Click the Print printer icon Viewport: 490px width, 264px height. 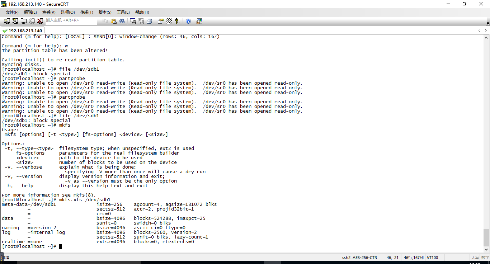150,21
